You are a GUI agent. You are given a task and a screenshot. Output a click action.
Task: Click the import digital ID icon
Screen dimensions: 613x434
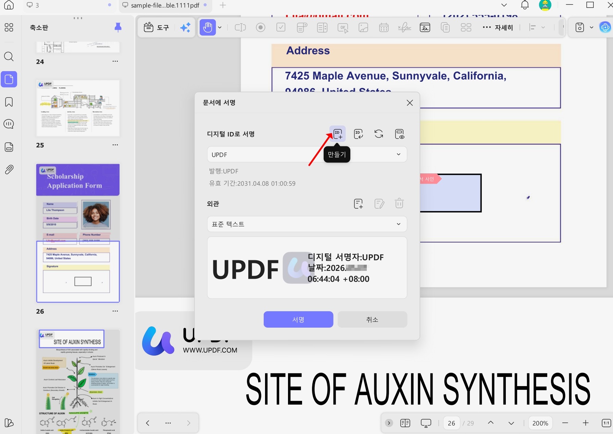pos(358,134)
